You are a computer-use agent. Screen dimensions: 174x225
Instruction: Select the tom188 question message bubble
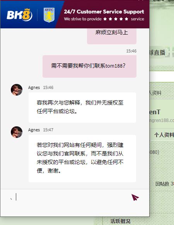[x=89, y=66]
